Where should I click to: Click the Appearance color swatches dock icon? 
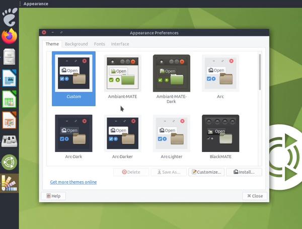(9, 183)
